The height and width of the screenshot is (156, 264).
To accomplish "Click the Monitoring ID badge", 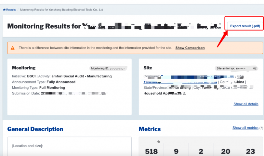I will (108, 68).
